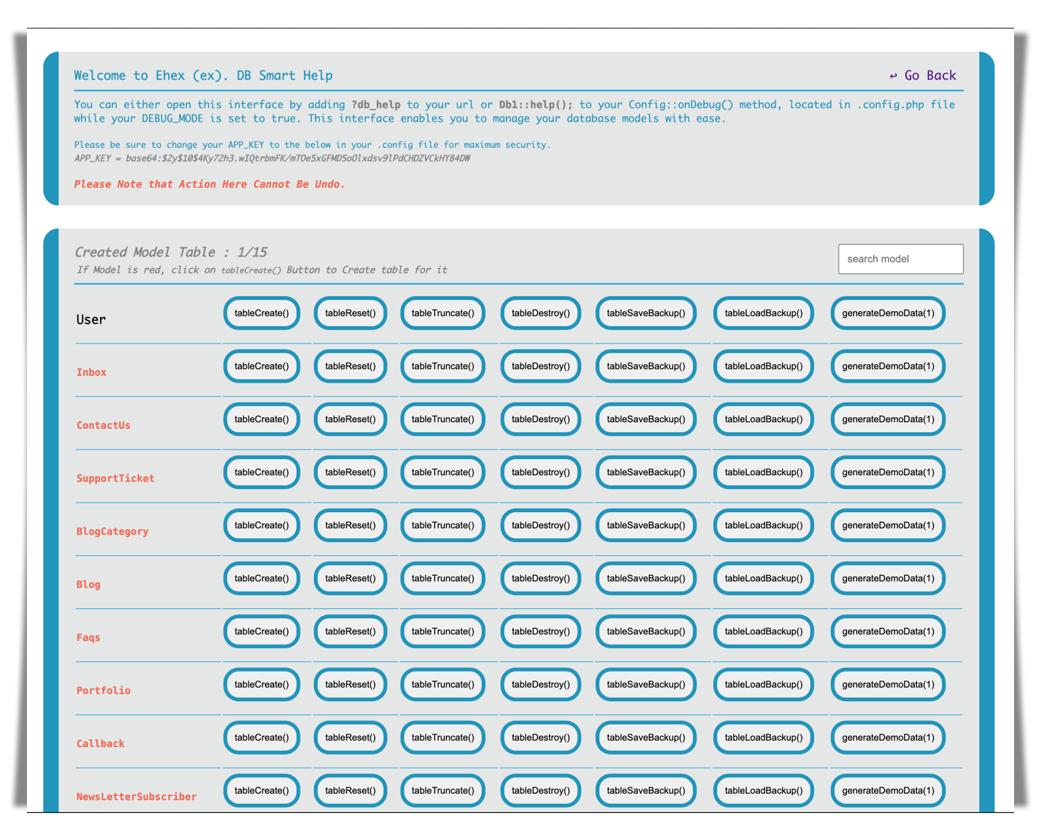Click generateDemoData(1) for User
Screen dimensions: 1041x840
[888, 313]
